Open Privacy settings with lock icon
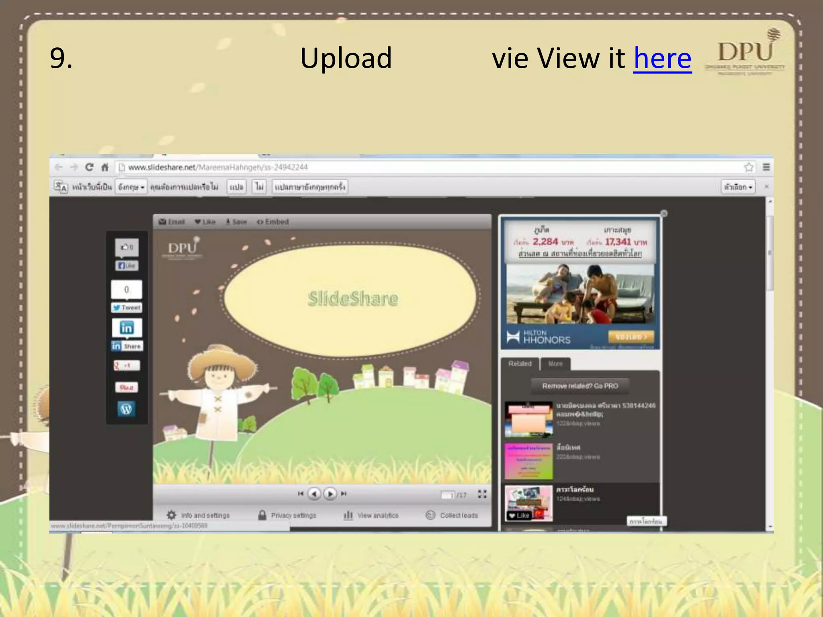 coord(287,515)
